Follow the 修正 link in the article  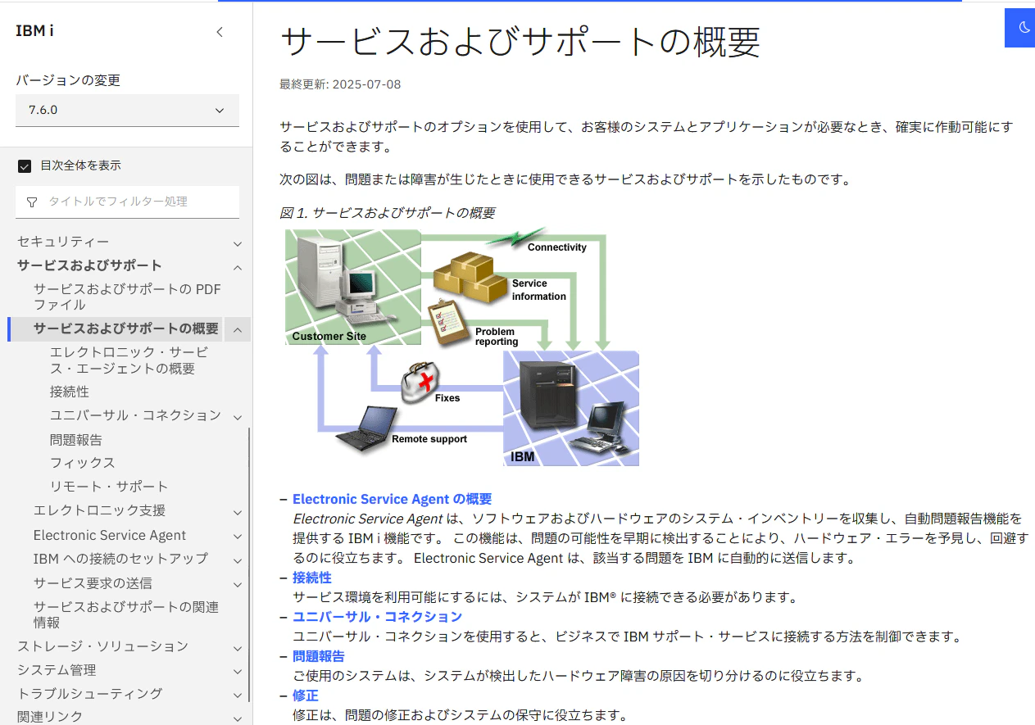(x=306, y=696)
